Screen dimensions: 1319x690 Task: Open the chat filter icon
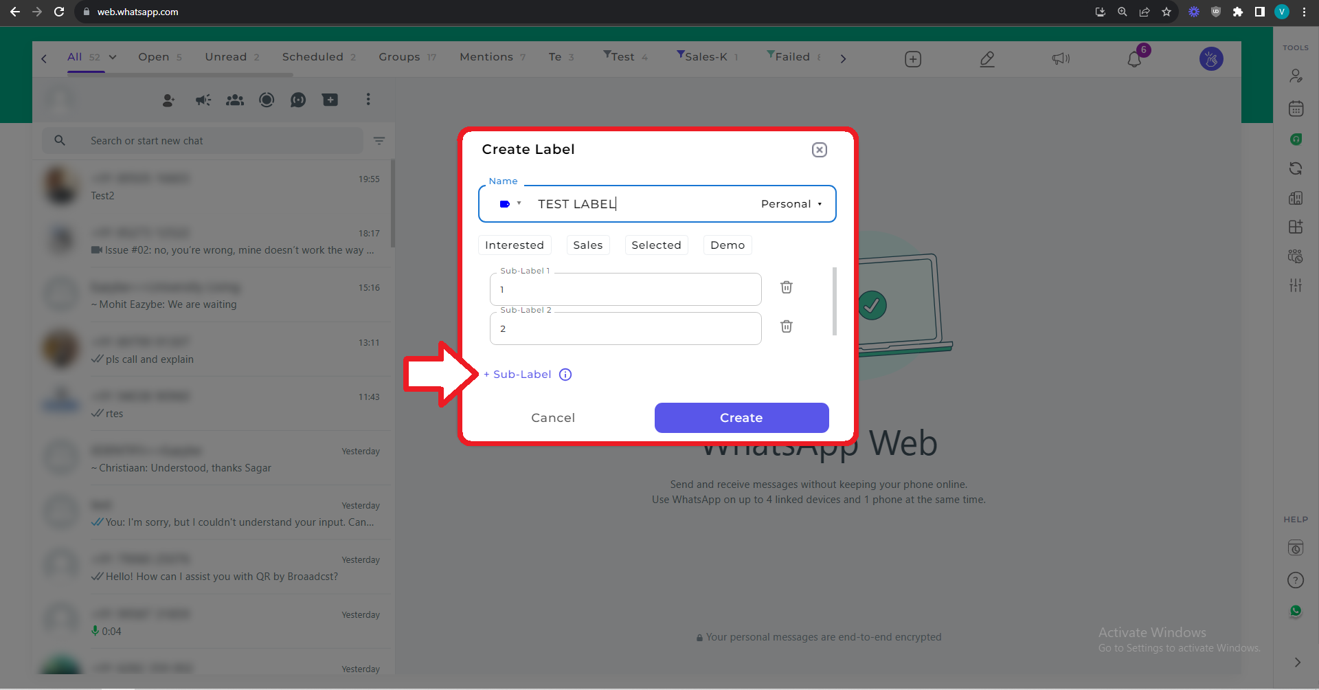coord(379,141)
